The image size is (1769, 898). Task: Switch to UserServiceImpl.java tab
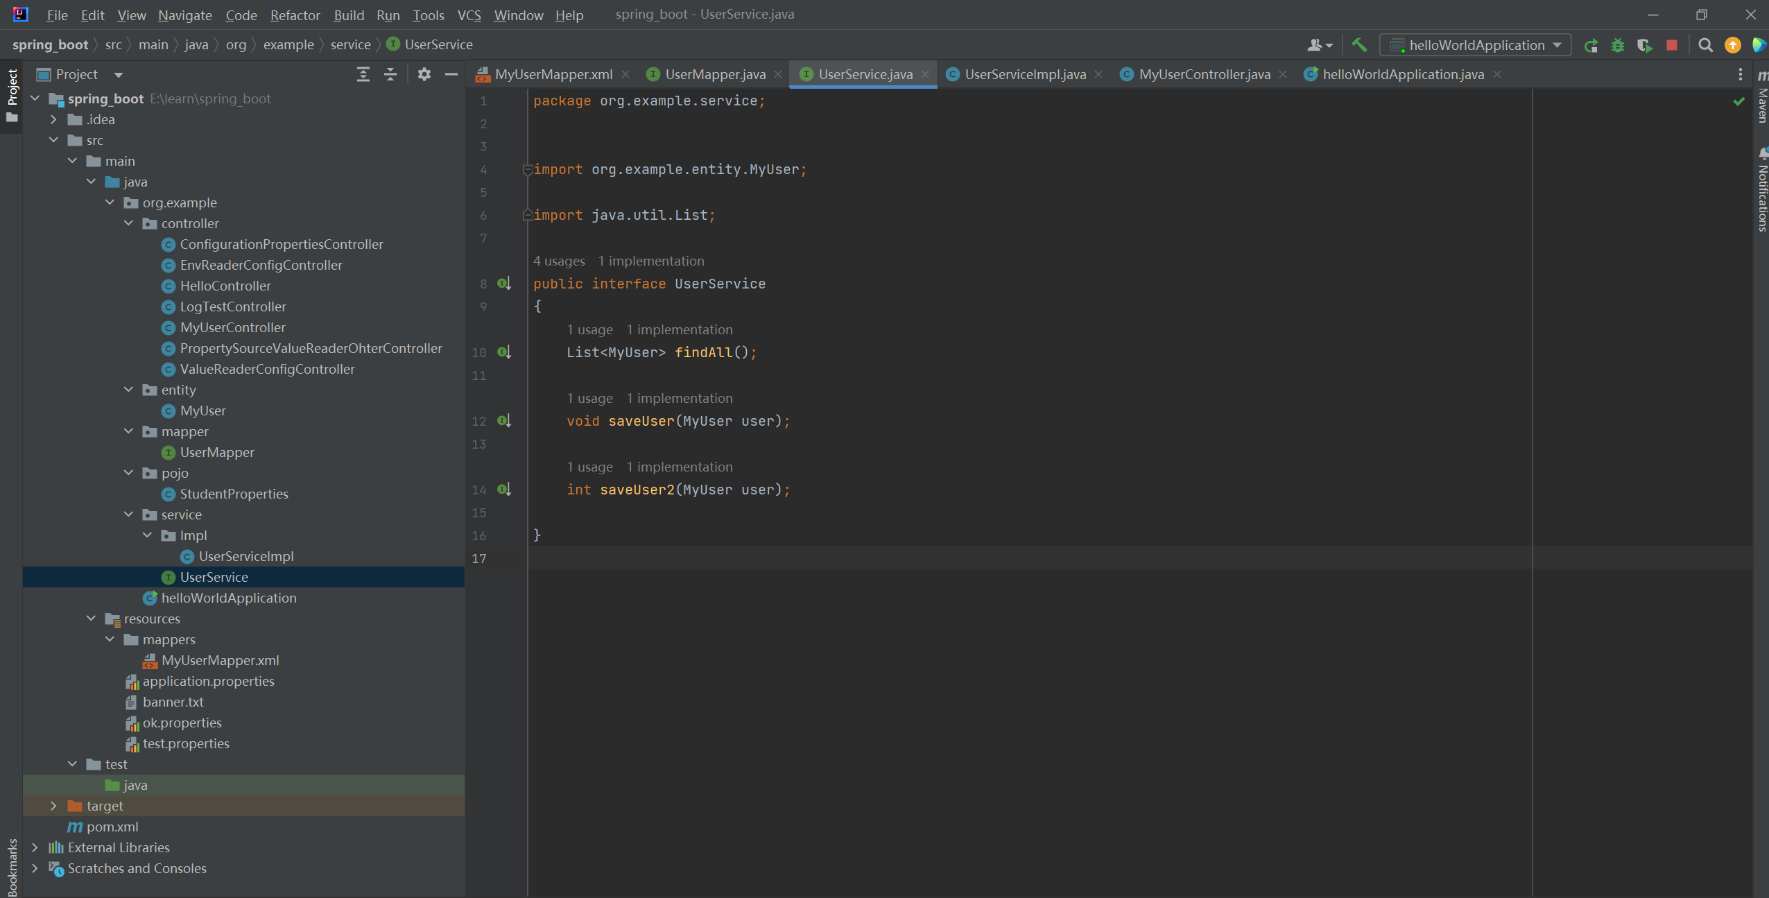[1024, 74]
